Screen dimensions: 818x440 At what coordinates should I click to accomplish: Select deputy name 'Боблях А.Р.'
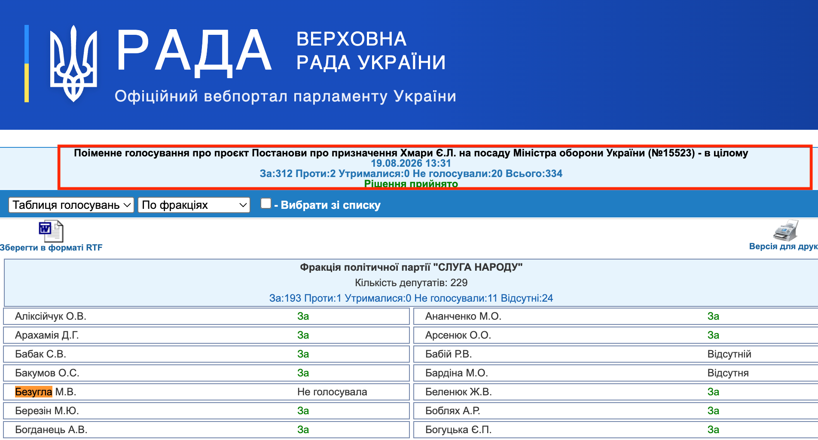(x=453, y=411)
